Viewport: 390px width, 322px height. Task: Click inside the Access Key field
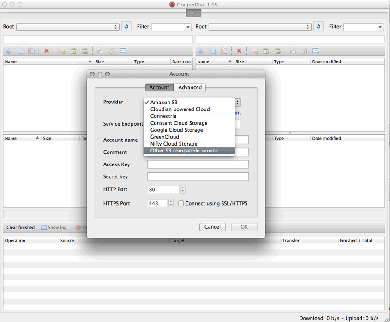[198, 164]
